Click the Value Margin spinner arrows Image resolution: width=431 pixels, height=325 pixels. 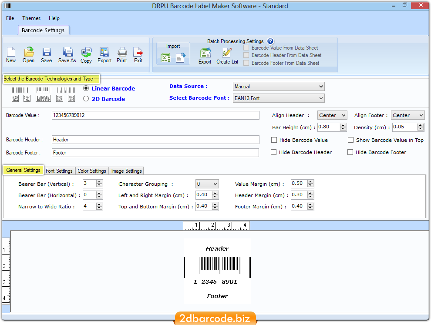coord(310,184)
